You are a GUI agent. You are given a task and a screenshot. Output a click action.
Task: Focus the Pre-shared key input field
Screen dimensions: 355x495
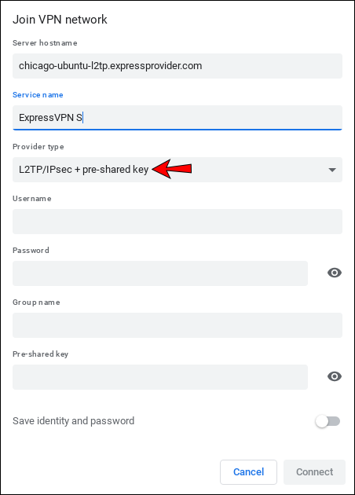(160, 377)
